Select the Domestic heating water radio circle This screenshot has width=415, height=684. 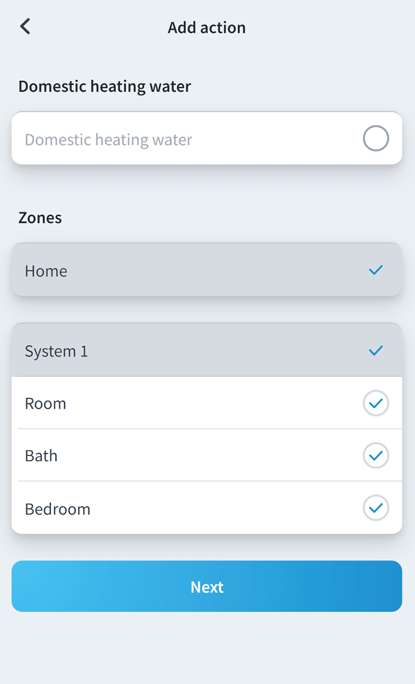pyautogui.click(x=376, y=139)
